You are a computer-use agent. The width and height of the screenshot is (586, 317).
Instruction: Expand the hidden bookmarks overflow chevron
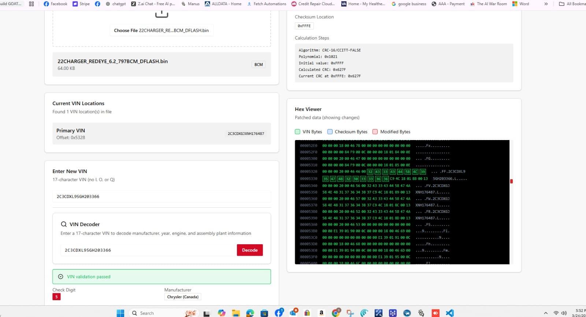(x=546, y=4)
